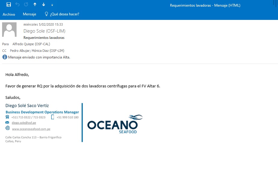Go to next item with down arrow
Image resolution: width=278 pixels, height=170 pixels.
pos(44,5)
